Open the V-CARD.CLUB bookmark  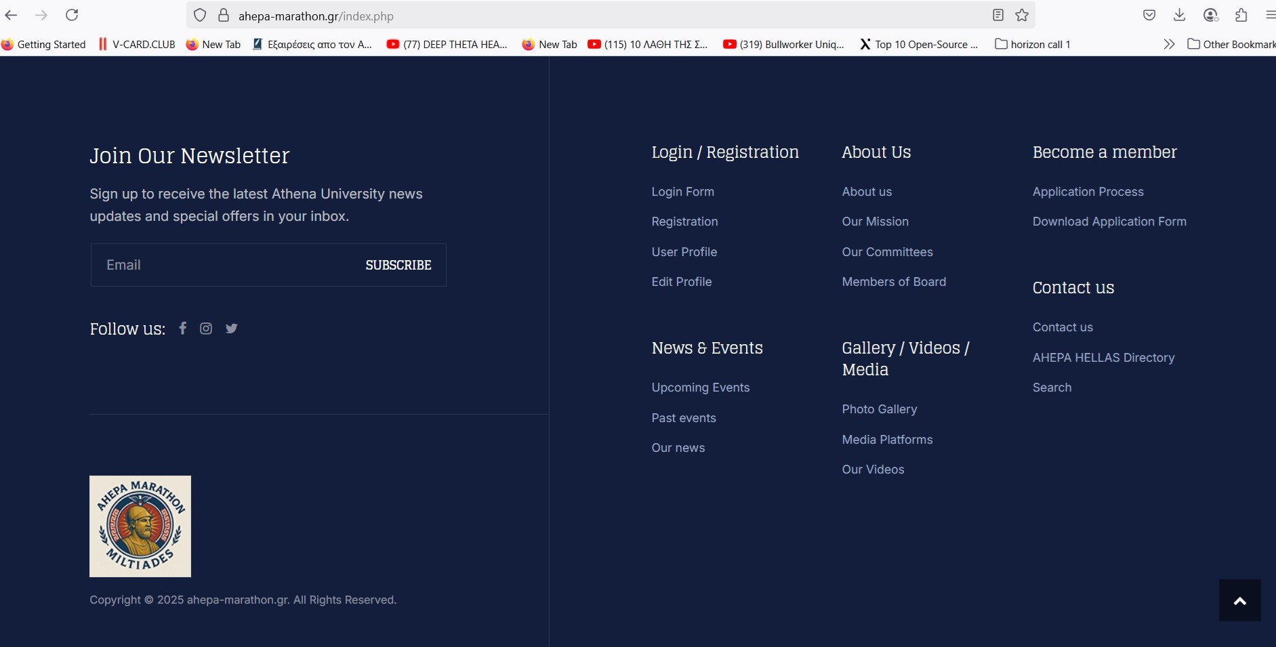click(138, 44)
